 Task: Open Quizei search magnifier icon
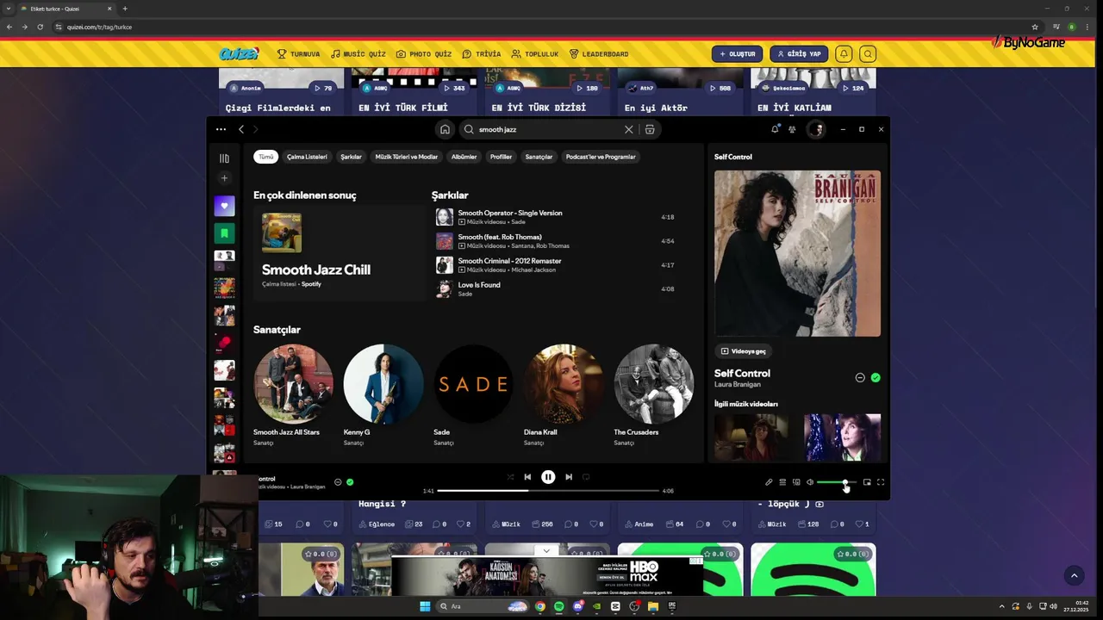coord(868,54)
